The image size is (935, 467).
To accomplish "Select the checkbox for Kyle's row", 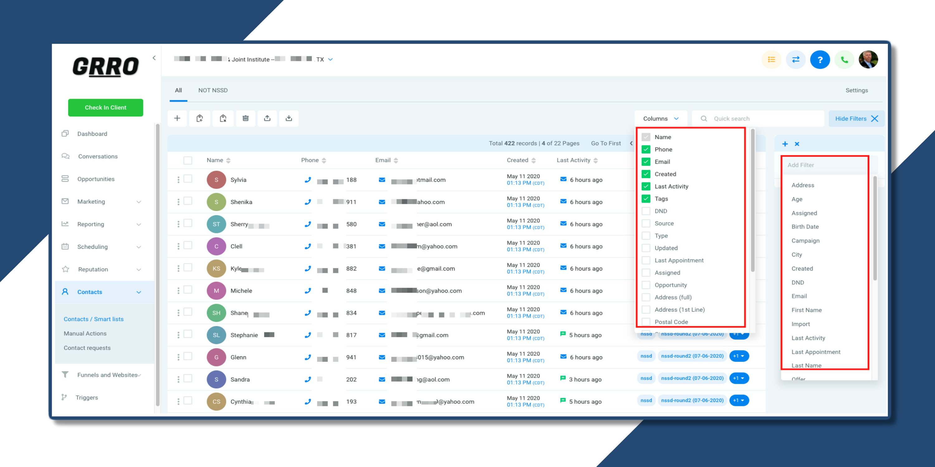I will click(188, 267).
